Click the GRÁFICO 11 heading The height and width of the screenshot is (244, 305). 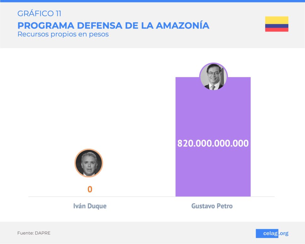(x=39, y=14)
